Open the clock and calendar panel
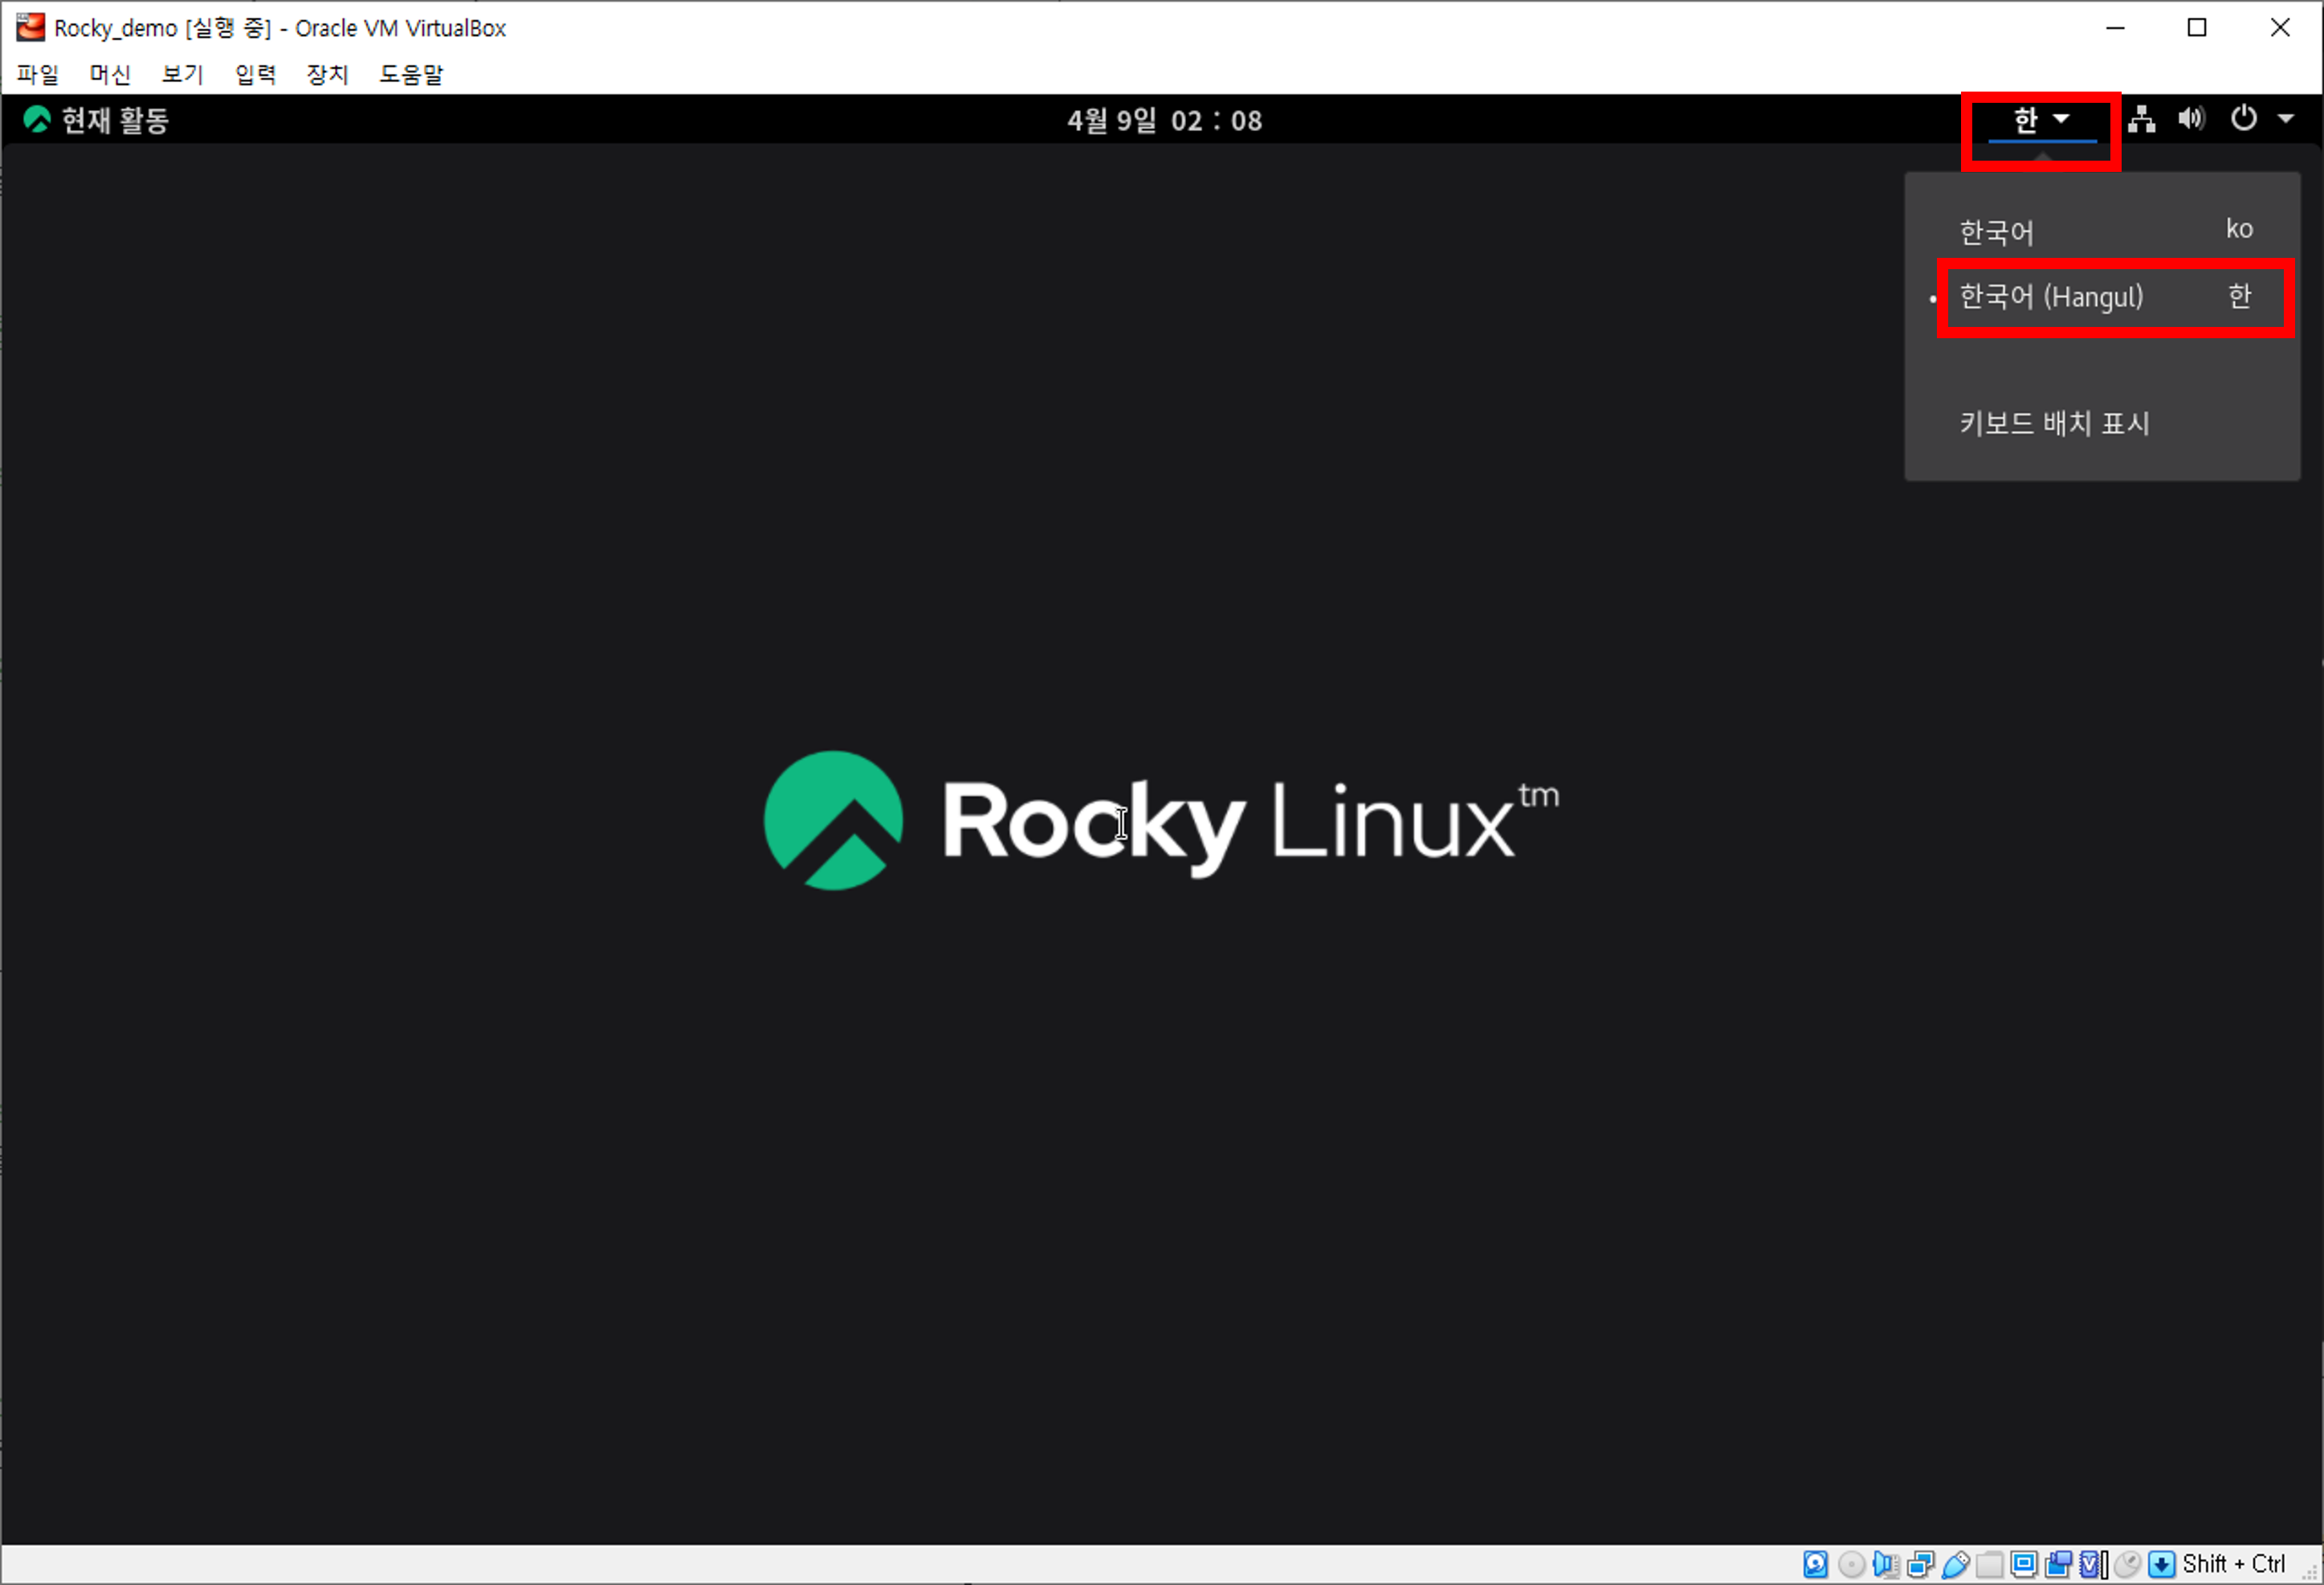 (1164, 120)
